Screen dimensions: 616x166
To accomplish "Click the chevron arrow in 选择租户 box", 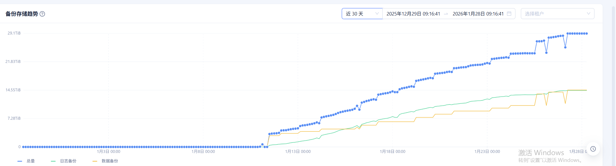I will 588,14.
